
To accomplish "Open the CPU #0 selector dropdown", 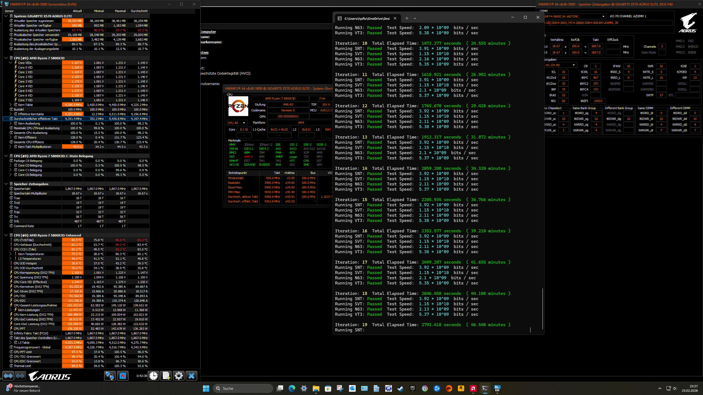I will [x=237, y=123].
